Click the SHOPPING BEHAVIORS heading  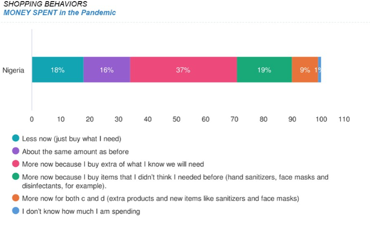point(45,4)
